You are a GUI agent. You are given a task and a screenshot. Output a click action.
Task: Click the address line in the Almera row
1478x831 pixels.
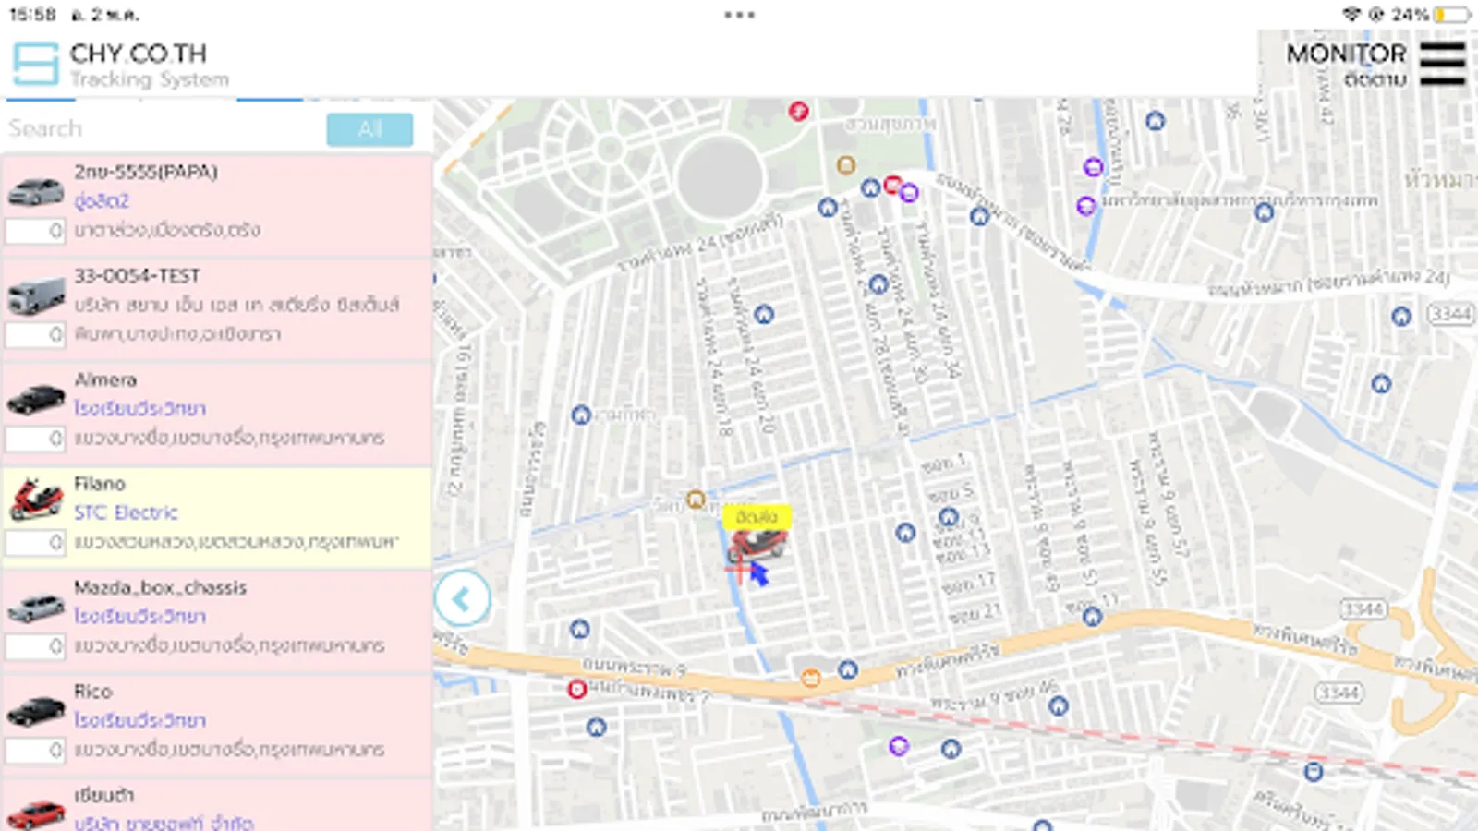click(x=229, y=438)
